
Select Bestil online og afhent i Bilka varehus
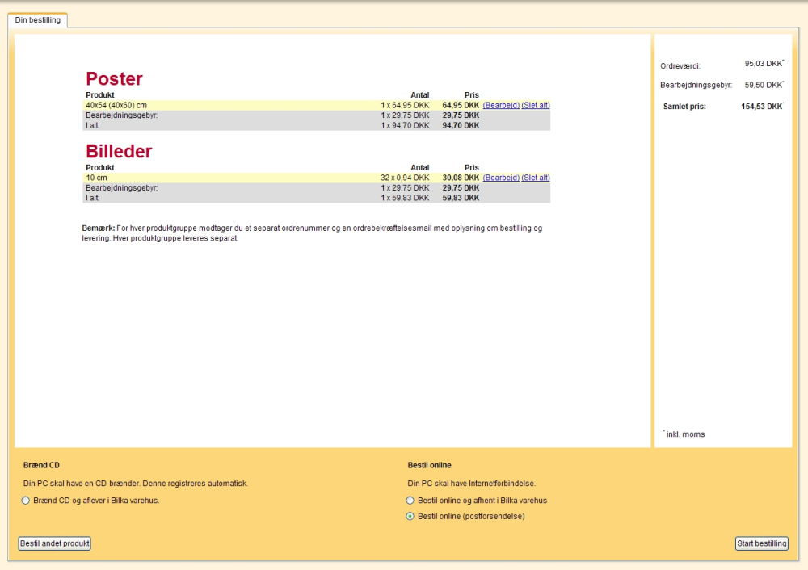pos(410,501)
